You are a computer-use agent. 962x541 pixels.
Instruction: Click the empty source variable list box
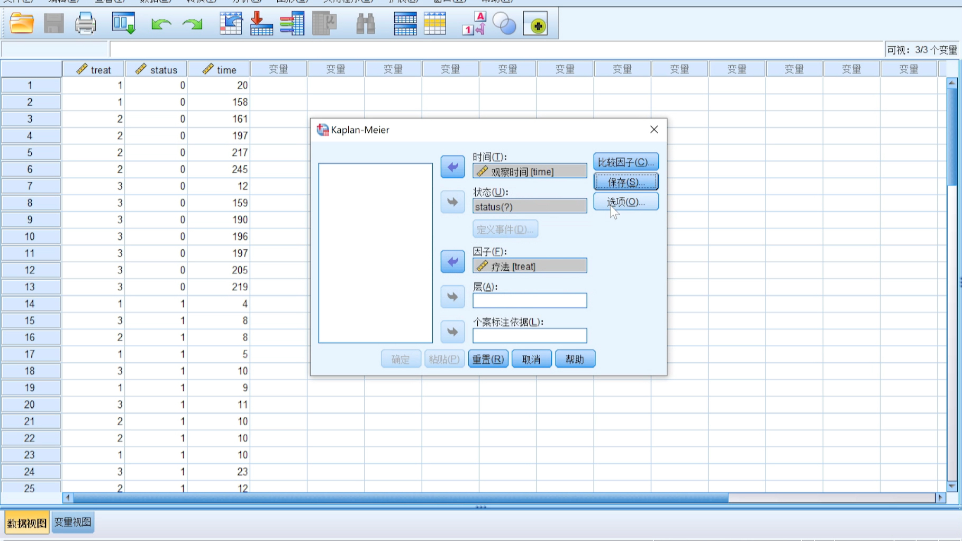375,253
